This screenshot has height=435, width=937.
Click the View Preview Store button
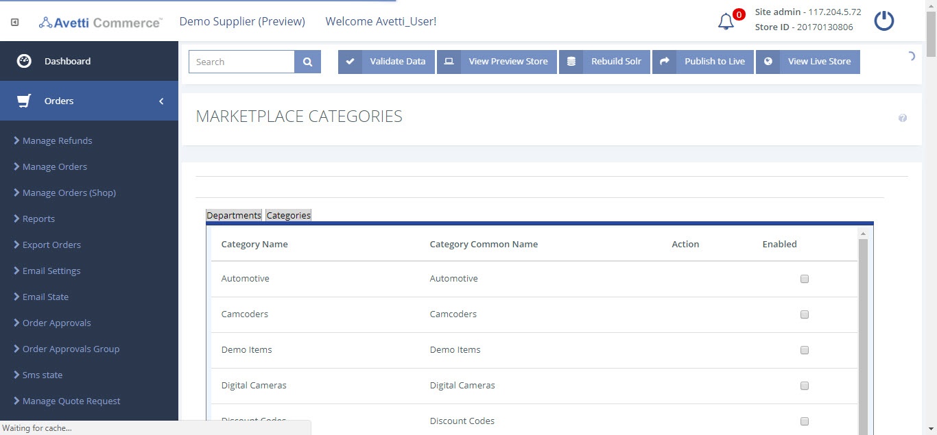(x=497, y=62)
